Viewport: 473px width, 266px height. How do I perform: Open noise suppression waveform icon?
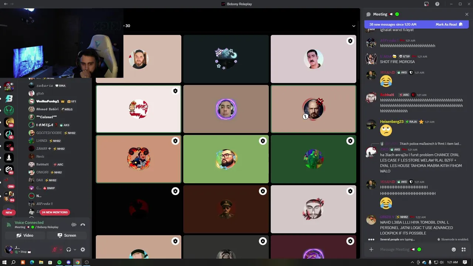click(74, 225)
